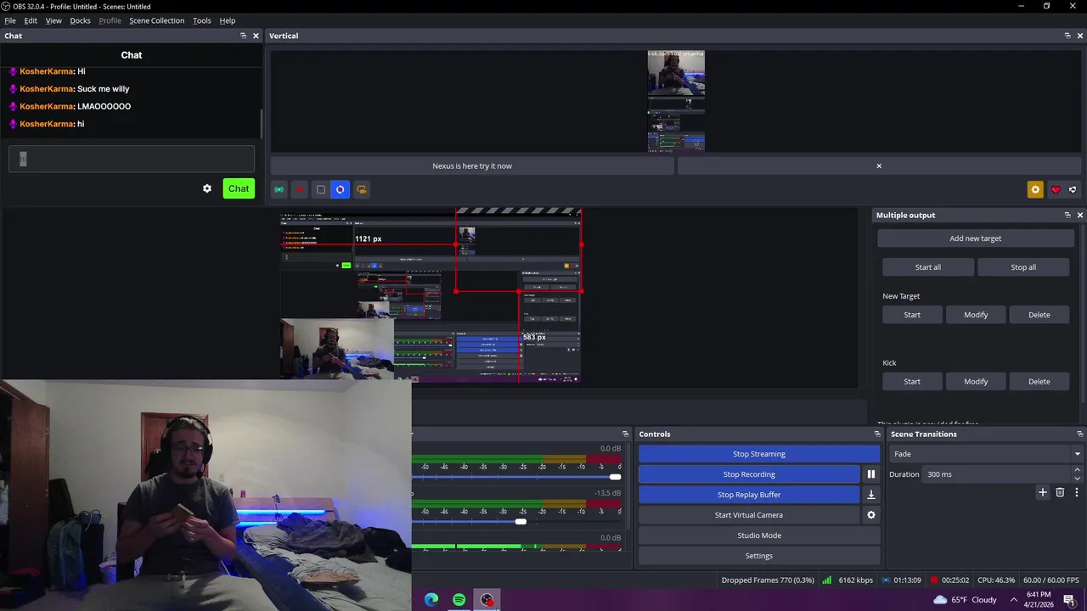
Task: Click the red heart icon in Vertical dock
Action: click(x=1056, y=189)
